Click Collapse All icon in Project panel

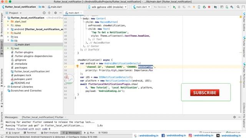point(49,13)
